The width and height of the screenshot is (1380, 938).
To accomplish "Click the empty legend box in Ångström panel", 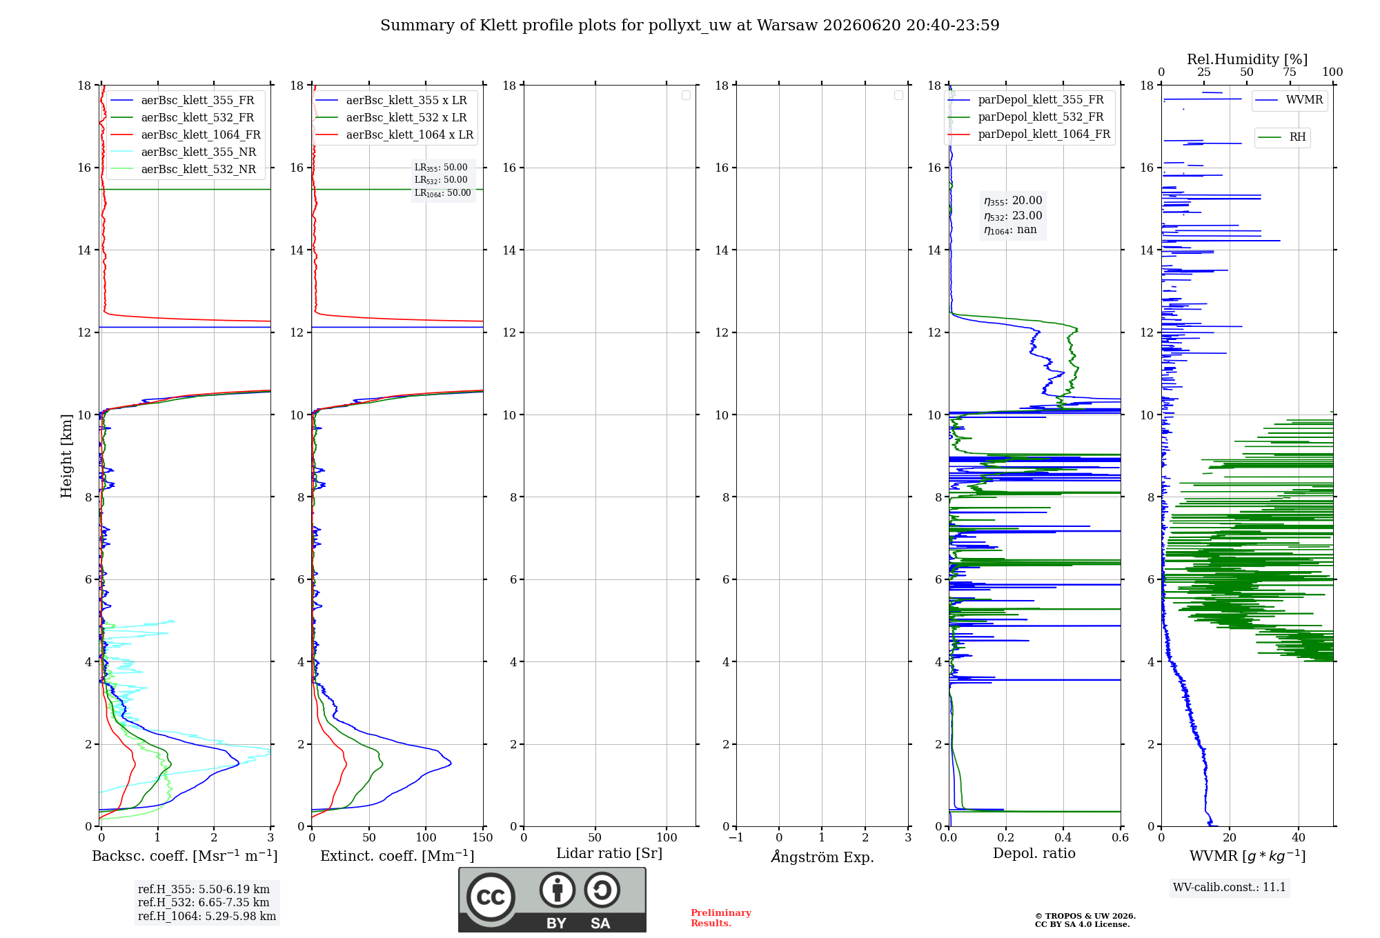I will 898,95.
